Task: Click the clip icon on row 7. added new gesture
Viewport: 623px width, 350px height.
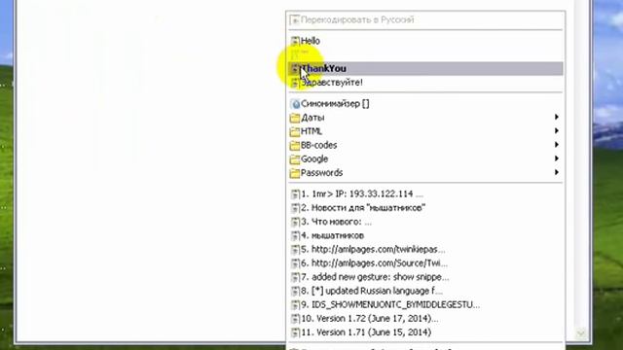Action: pyautogui.click(x=295, y=277)
